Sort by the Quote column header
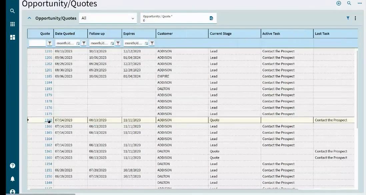Viewport: 366px width, 195px height. click(40, 34)
